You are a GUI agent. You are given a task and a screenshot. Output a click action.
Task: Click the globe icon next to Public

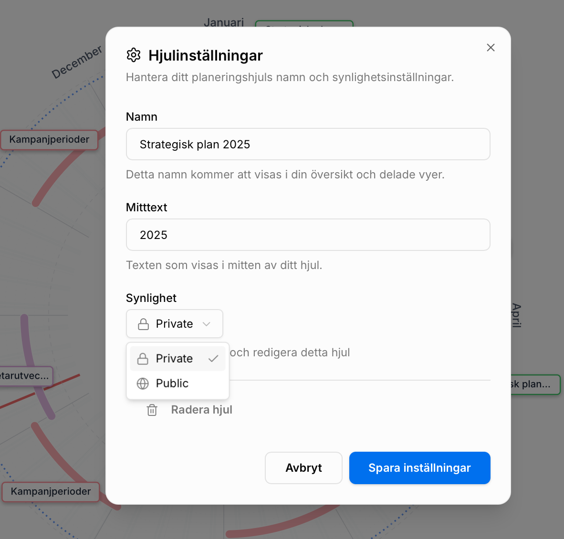click(x=143, y=384)
